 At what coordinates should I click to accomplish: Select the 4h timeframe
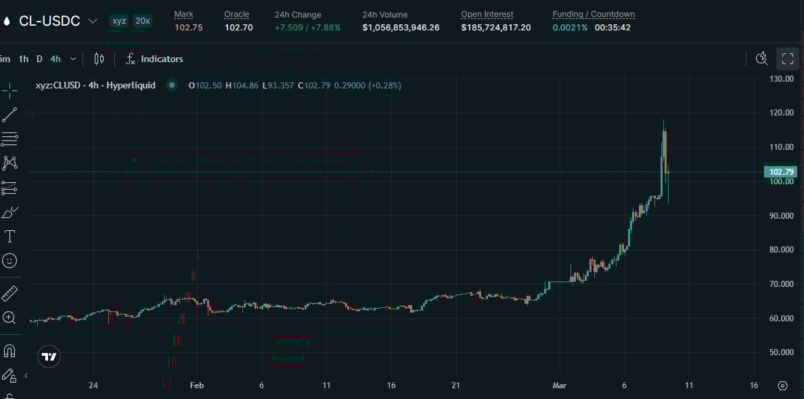(x=55, y=59)
